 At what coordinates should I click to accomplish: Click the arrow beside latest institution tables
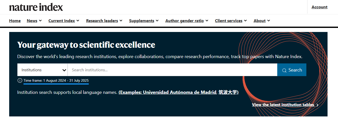pyautogui.click(x=317, y=105)
